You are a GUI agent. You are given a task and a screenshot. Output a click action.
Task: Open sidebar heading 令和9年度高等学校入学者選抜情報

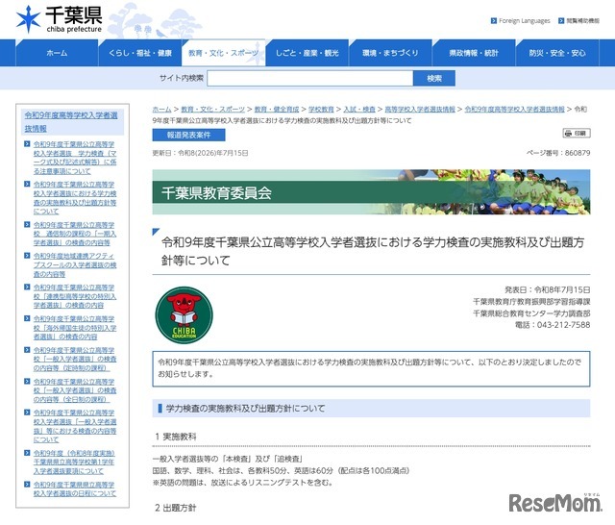click(71, 122)
